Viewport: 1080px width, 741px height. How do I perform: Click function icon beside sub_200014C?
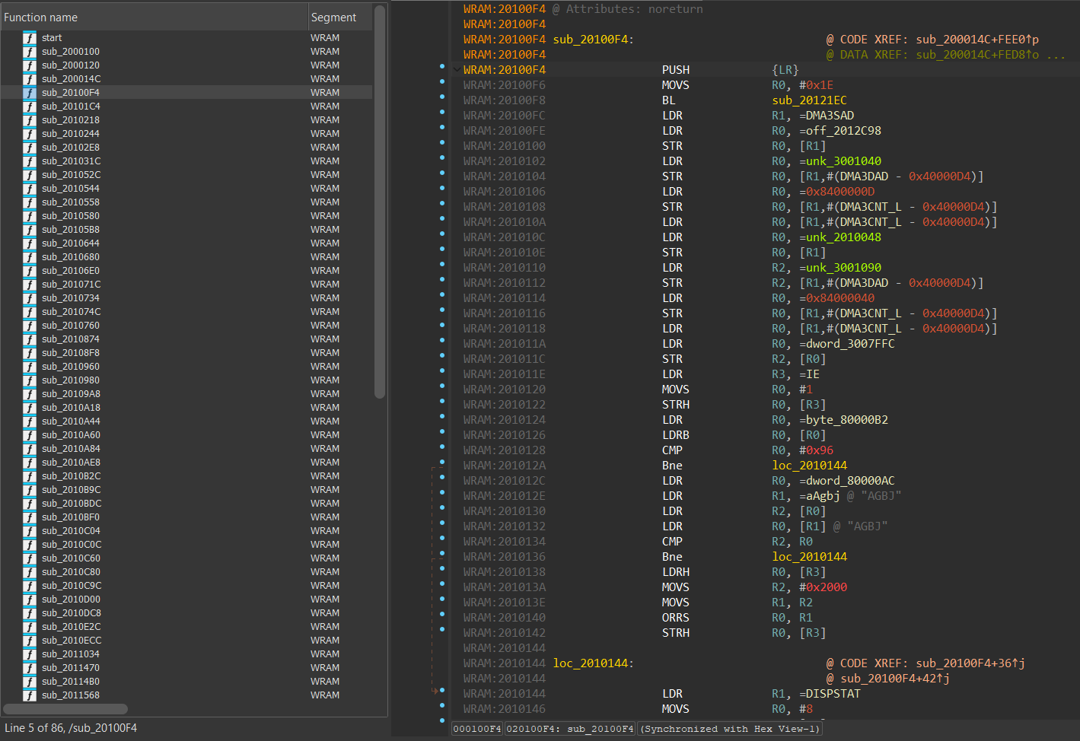point(30,79)
